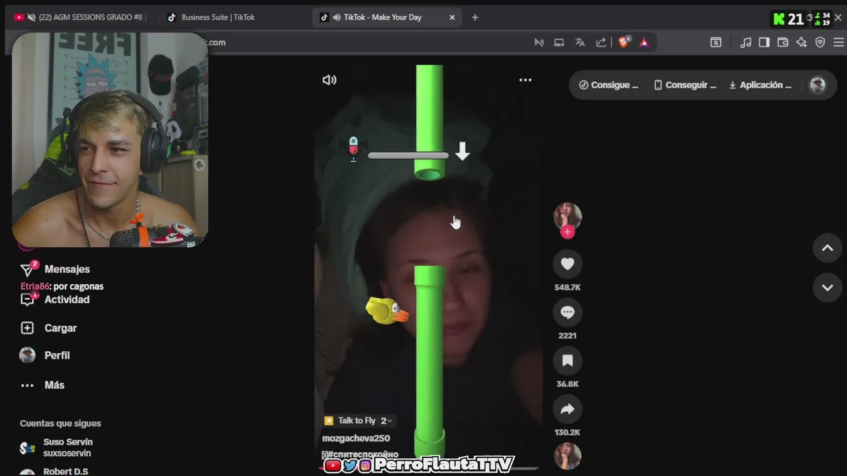The image size is (847, 476).
Task: Click the Cuentas que sigues heading
Action: (x=60, y=423)
